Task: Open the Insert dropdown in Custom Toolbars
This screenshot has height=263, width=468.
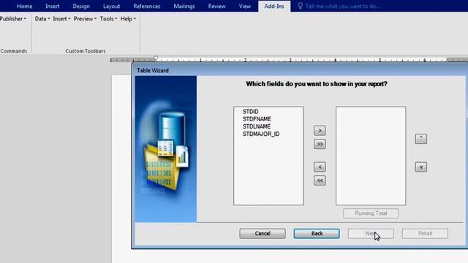Action: click(x=61, y=19)
